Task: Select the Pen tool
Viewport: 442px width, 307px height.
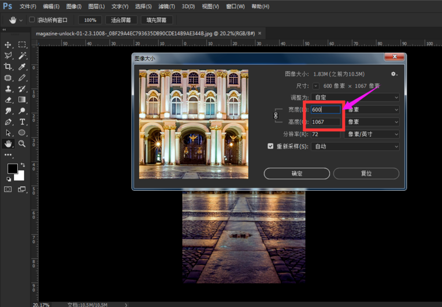Action: [x=8, y=122]
